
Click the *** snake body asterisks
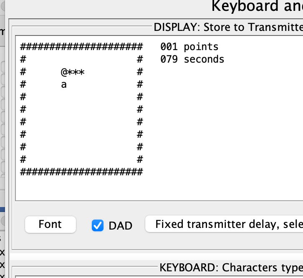(x=76, y=72)
